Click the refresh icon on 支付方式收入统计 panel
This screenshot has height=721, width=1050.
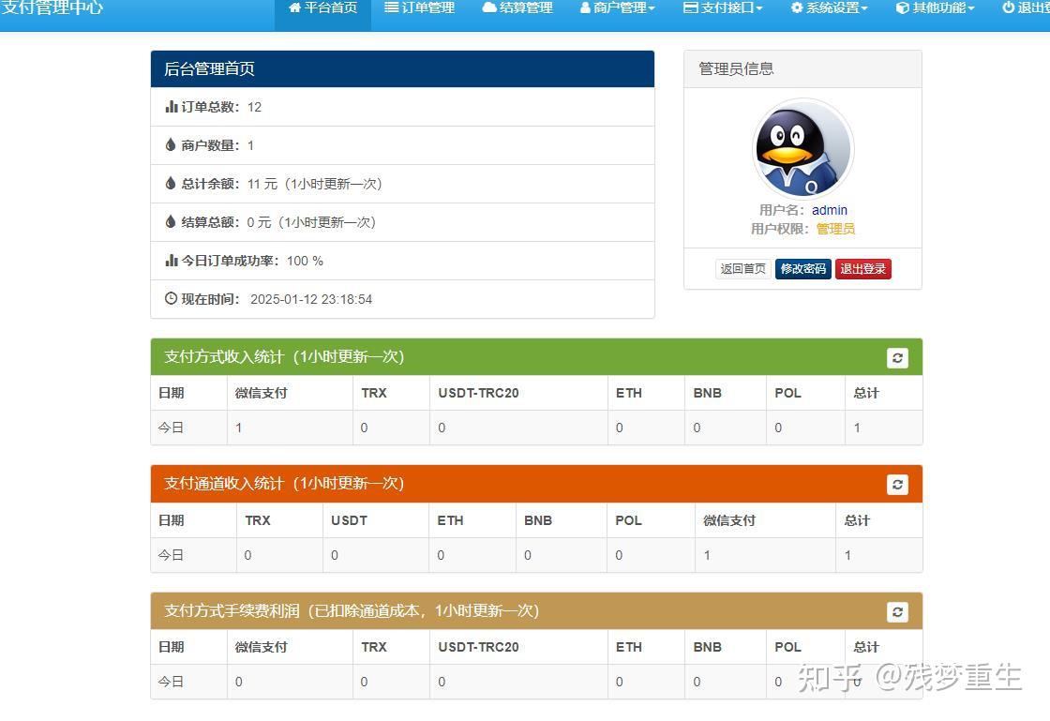(897, 357)
